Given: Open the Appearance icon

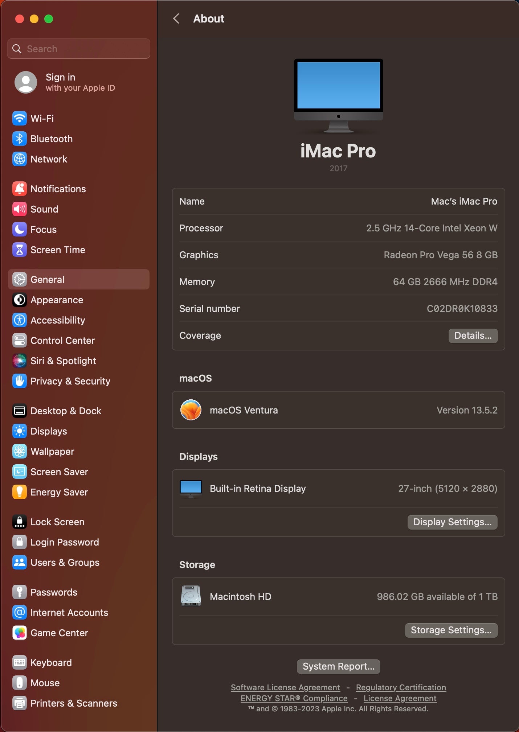Looking at the screenshot, I should 19,300.
